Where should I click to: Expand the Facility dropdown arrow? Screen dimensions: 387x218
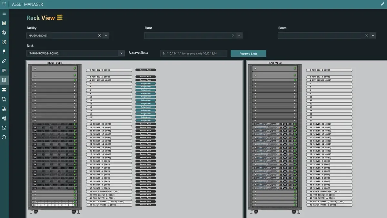click(x=106, y=36)
